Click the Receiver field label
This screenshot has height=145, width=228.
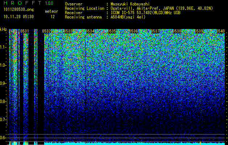[74, 13]
